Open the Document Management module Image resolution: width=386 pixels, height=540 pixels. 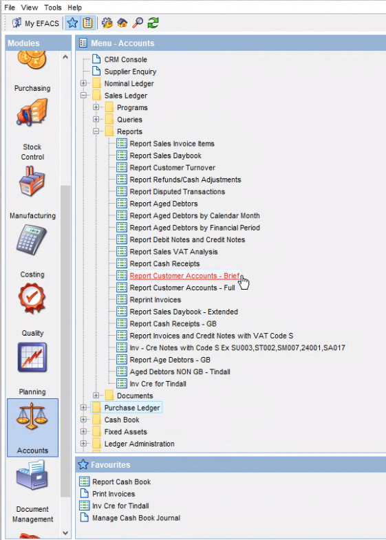32,475
